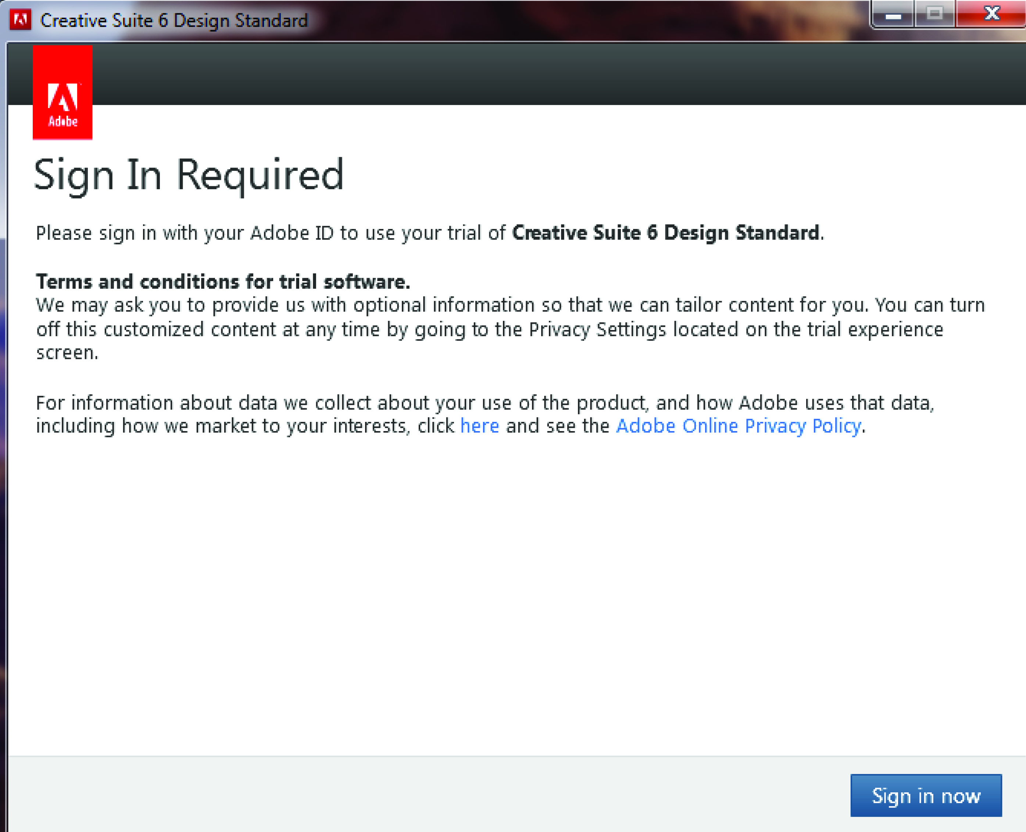The image size is (1026, 832).
Task: Click the disabled maximize window button
Action: (934, 14)
